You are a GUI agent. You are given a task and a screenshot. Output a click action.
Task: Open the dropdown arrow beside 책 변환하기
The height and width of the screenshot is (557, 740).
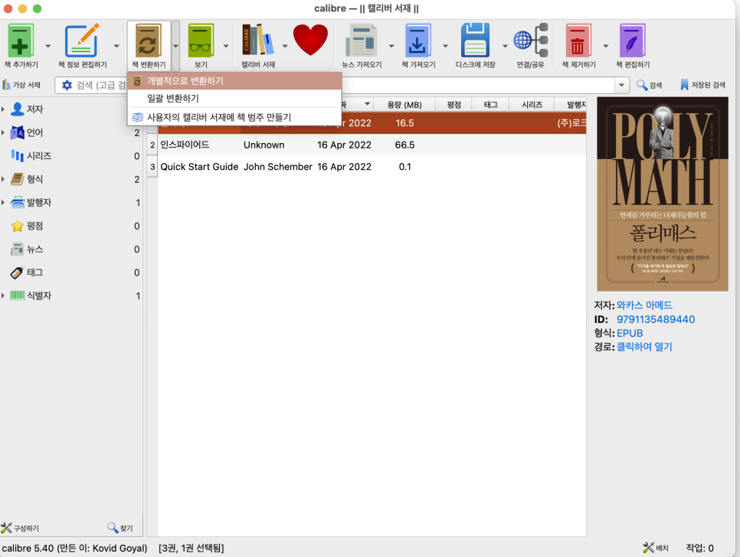(x=175, y=46)
